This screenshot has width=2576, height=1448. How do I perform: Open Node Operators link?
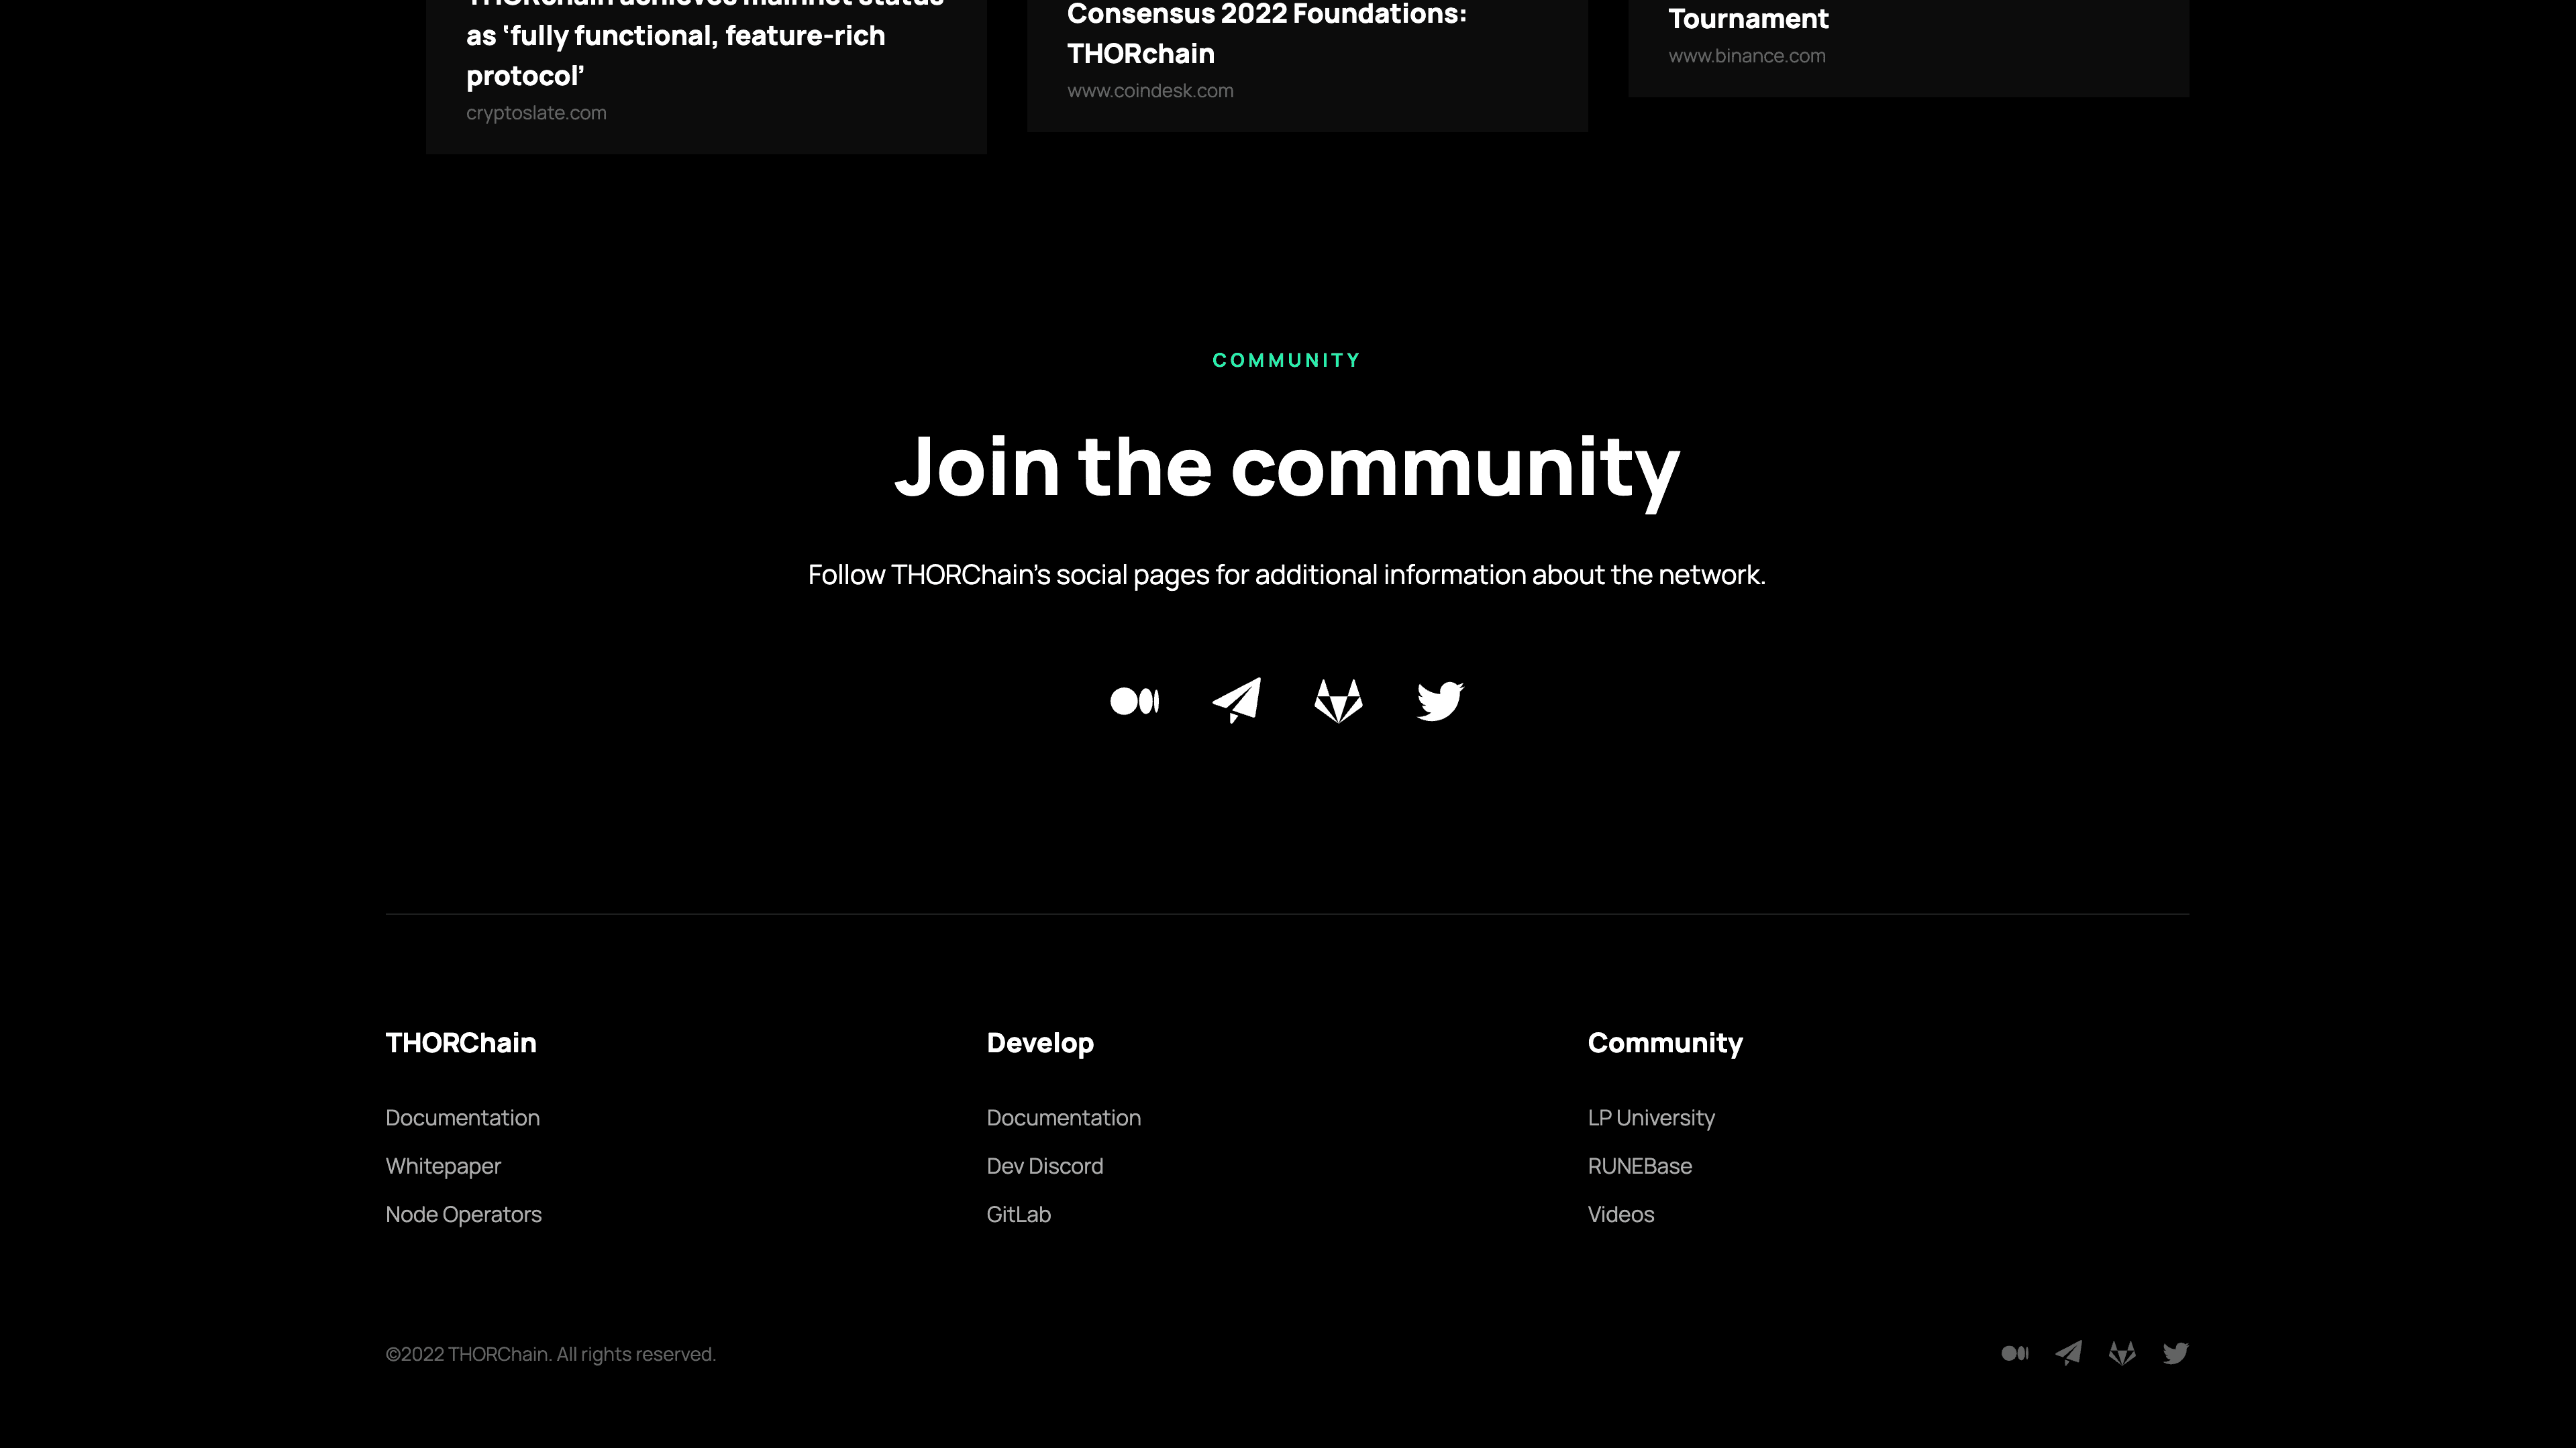tap(464, 1214)
